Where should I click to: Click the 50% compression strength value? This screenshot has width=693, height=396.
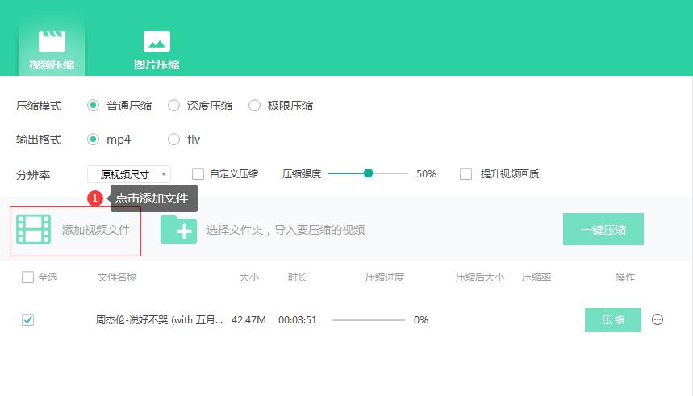pos(427,174)
